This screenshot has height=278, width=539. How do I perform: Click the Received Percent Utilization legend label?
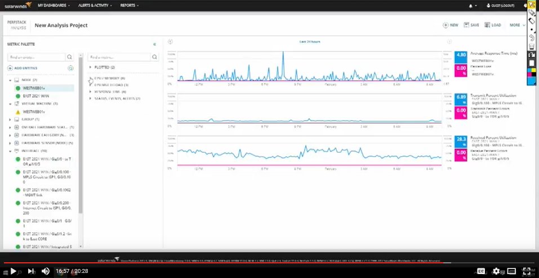click(493, 138)
